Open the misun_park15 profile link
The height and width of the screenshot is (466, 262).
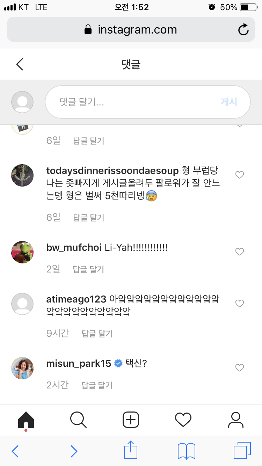coord(79,363)
